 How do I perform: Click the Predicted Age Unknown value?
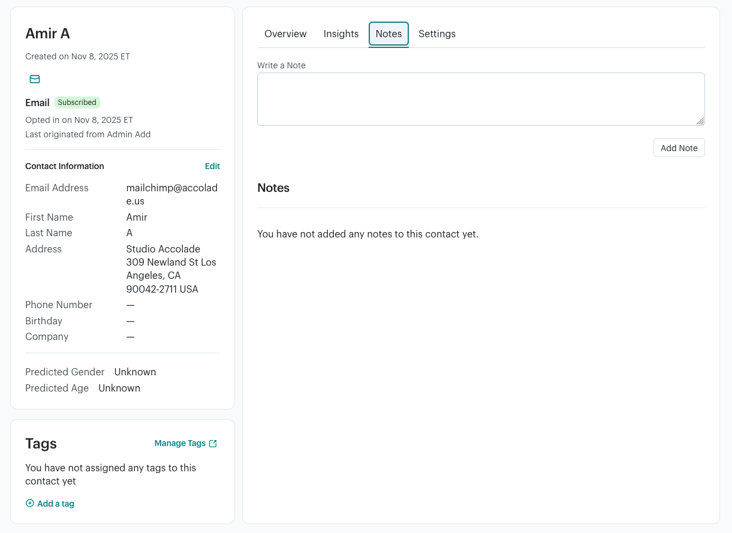(119, 388)
